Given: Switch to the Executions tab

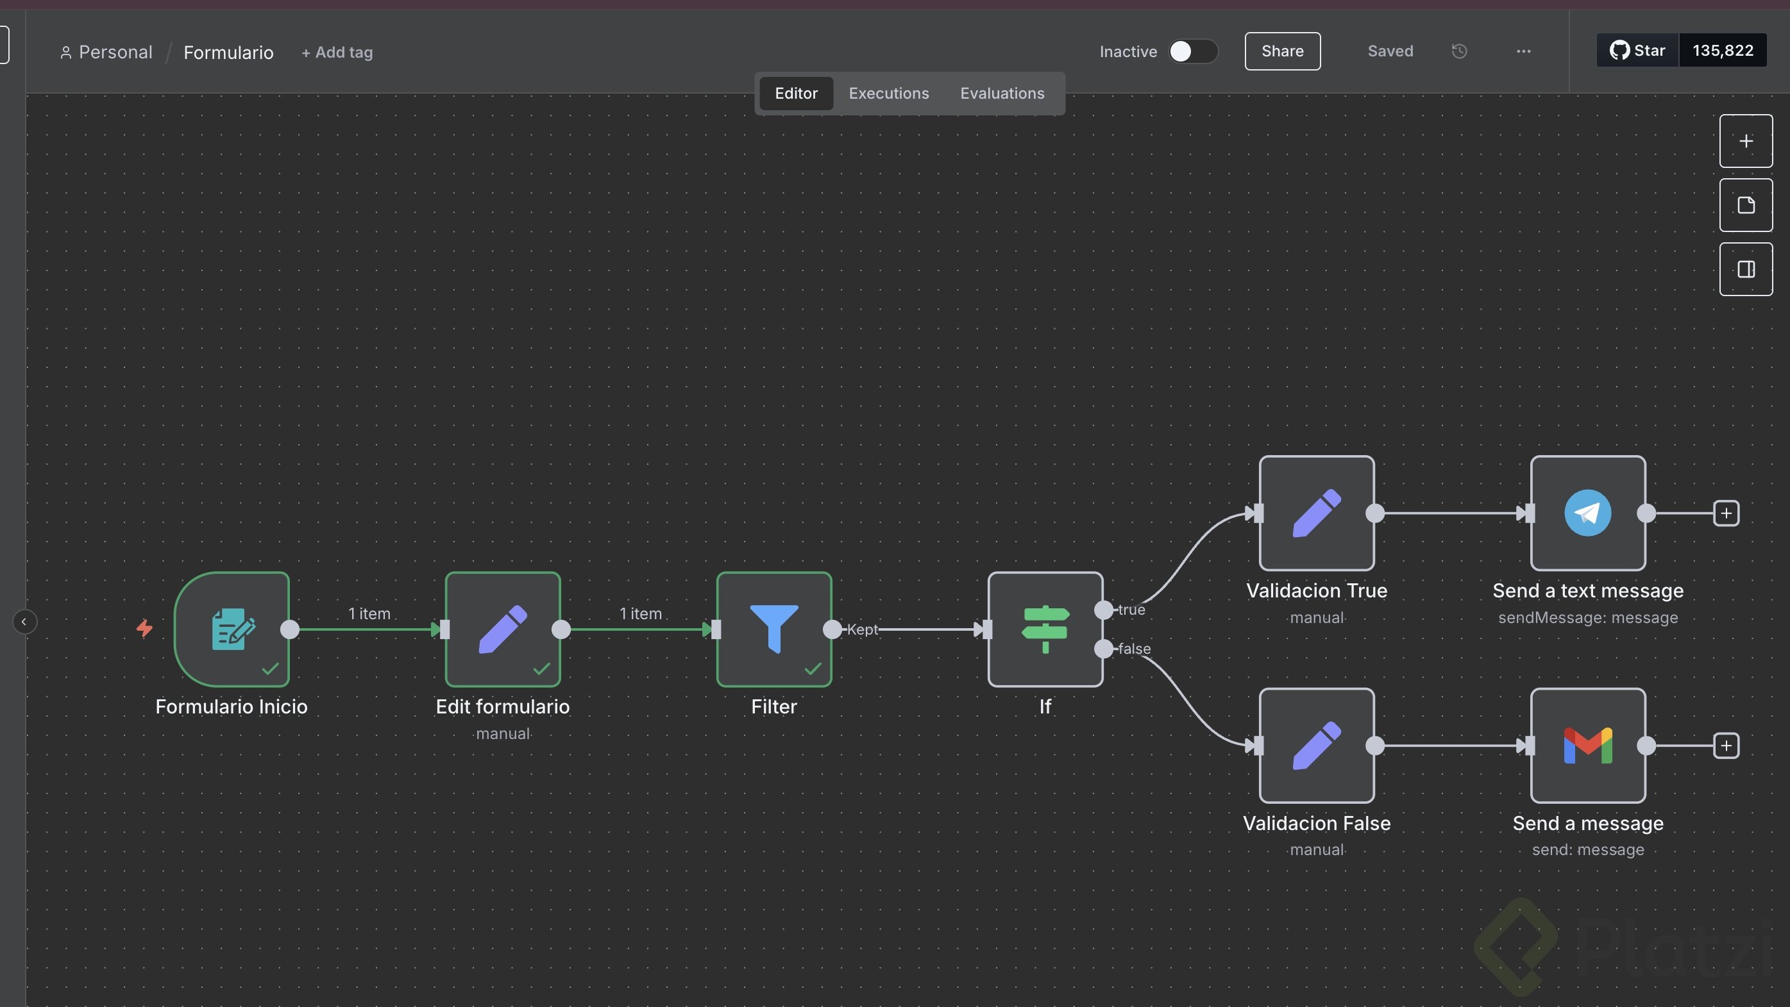Looking at the screenshot, I should (888, 93).
